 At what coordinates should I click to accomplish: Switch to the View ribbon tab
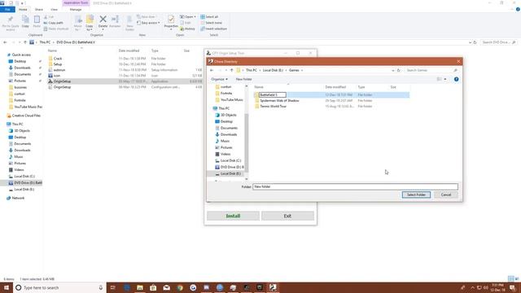54,10
